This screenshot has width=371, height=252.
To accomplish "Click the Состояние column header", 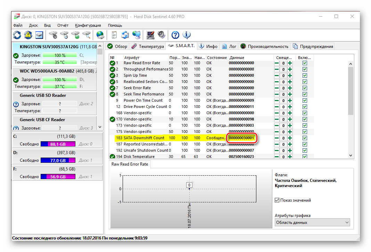I will (x=217, y=57).
